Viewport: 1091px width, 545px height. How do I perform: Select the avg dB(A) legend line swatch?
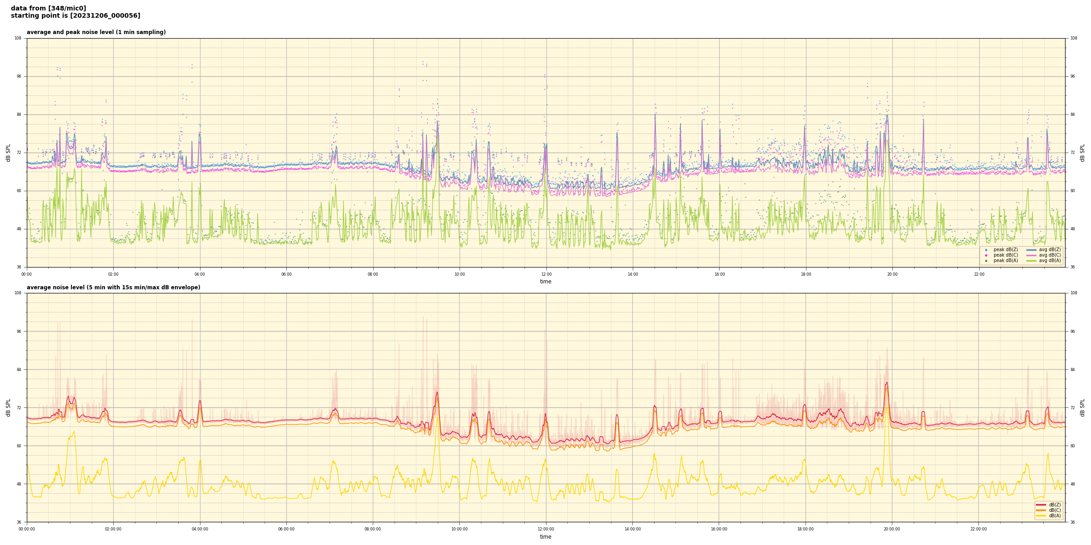pyautogui.click(x=1031, y=261)
